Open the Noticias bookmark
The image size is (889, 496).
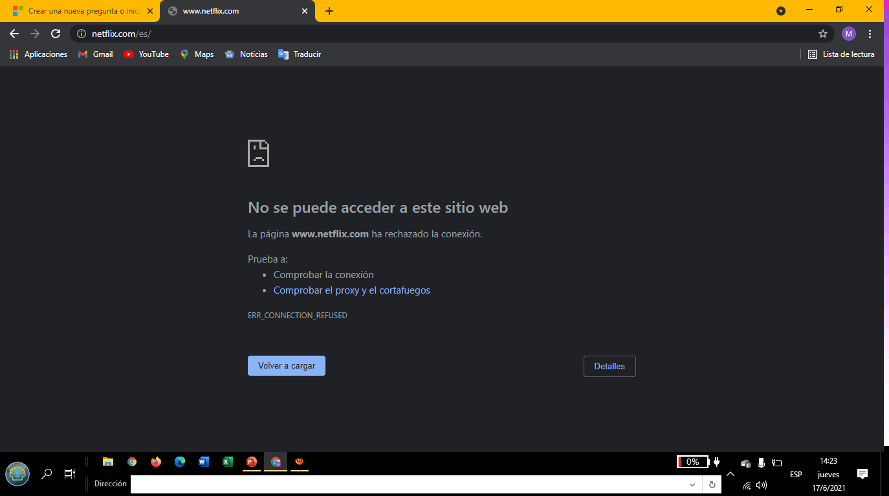point(246,54)
